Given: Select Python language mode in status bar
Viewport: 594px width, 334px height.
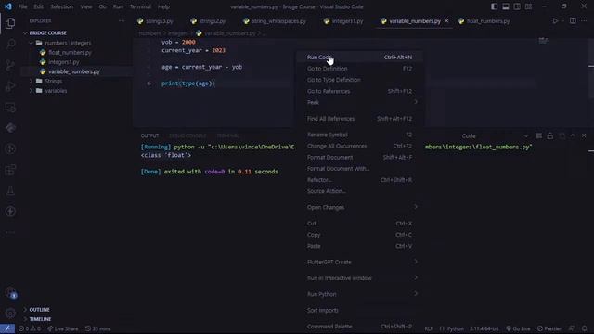Looking at the screenshot, I should click(x=455, y=328).
